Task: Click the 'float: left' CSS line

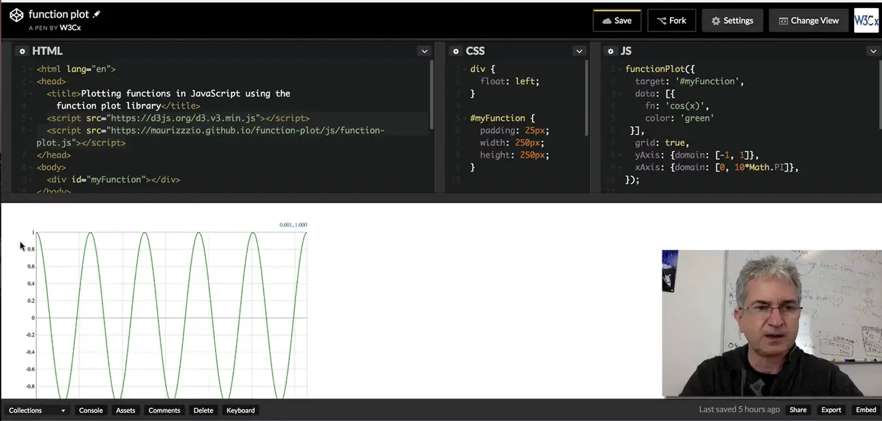Action: point(510,81)
